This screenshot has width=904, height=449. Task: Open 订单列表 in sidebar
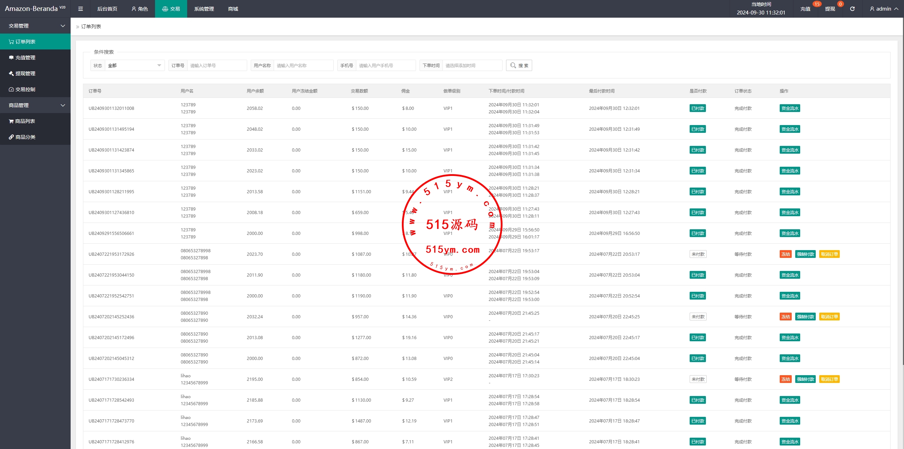[25, 42]
